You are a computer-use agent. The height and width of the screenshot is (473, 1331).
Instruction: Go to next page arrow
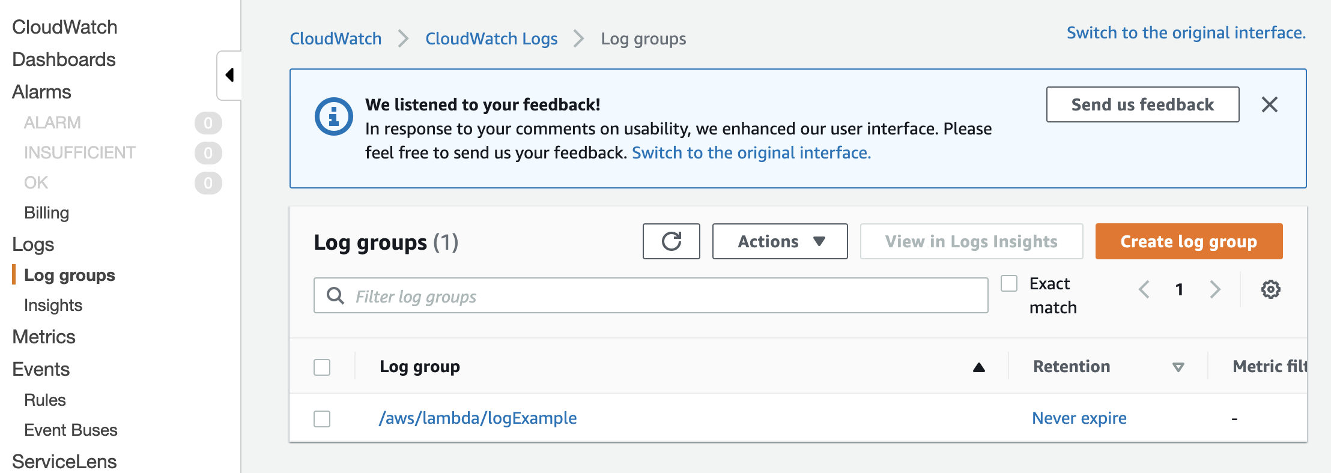1215,289
